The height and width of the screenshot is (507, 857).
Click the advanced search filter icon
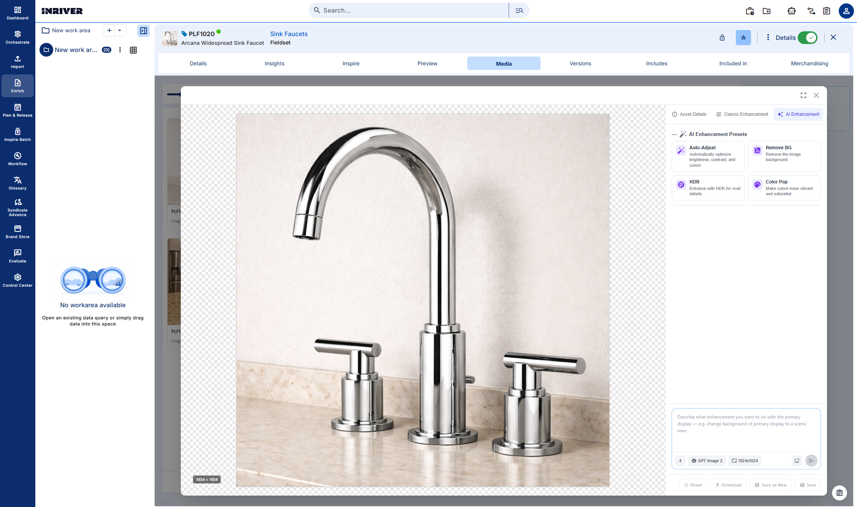tap(519, 10)
